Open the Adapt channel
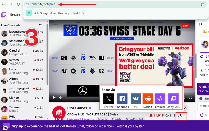The width and height of the screenshot is (209, 131). point(22,81)
